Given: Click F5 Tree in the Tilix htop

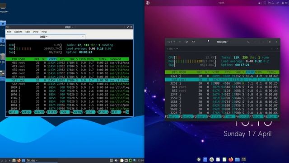Looking at the screenshot, I should click(x=228, y=117).
